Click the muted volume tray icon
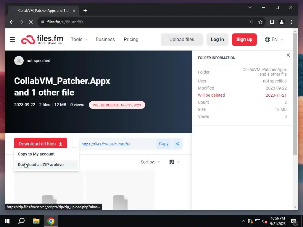The image size is (303, 227). [265, 221]
